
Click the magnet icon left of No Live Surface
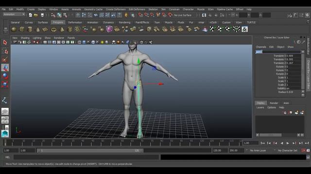[170, 15]
